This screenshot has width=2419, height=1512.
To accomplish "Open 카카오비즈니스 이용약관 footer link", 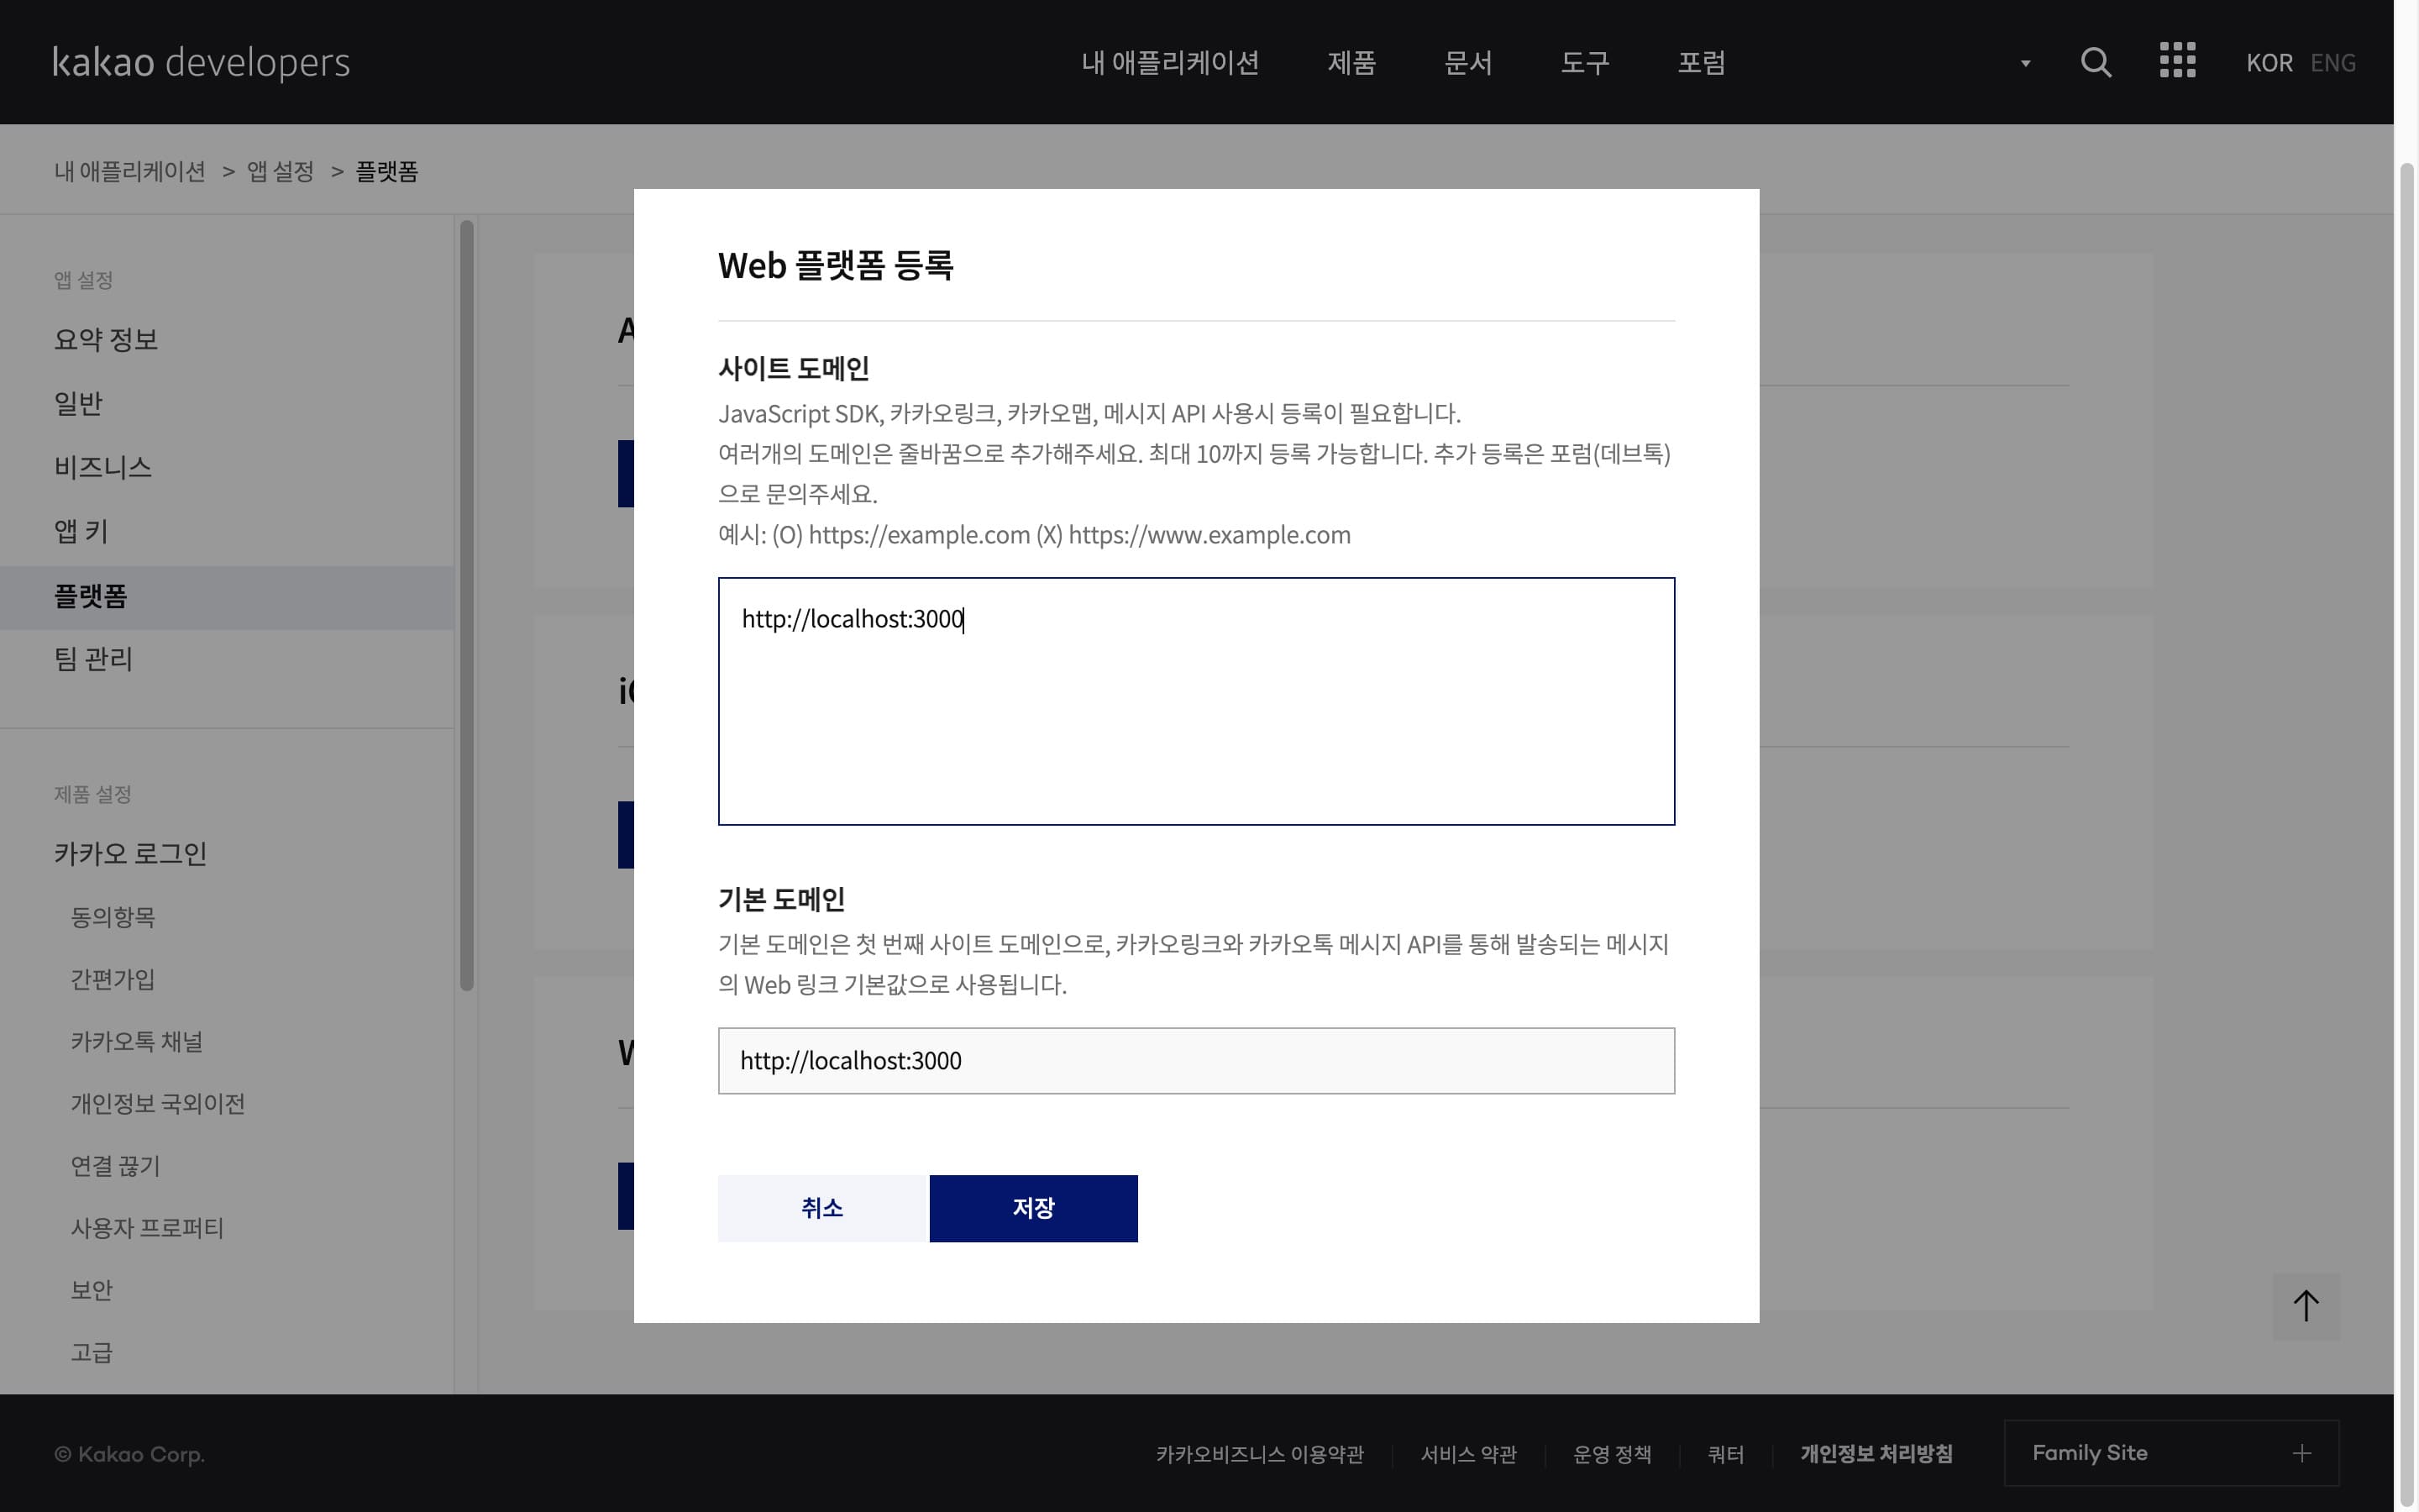I will (x=1260, y=1454).
